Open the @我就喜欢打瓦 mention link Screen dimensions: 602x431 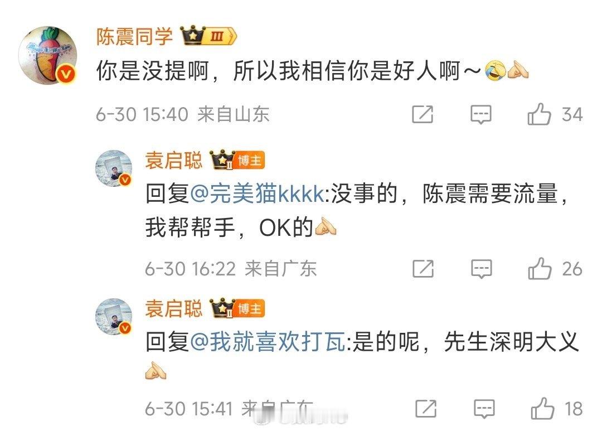point(268,341)
